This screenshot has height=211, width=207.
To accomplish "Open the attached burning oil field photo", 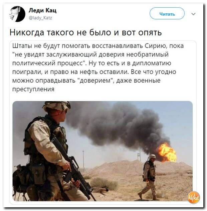I will [x=102, y=151].
